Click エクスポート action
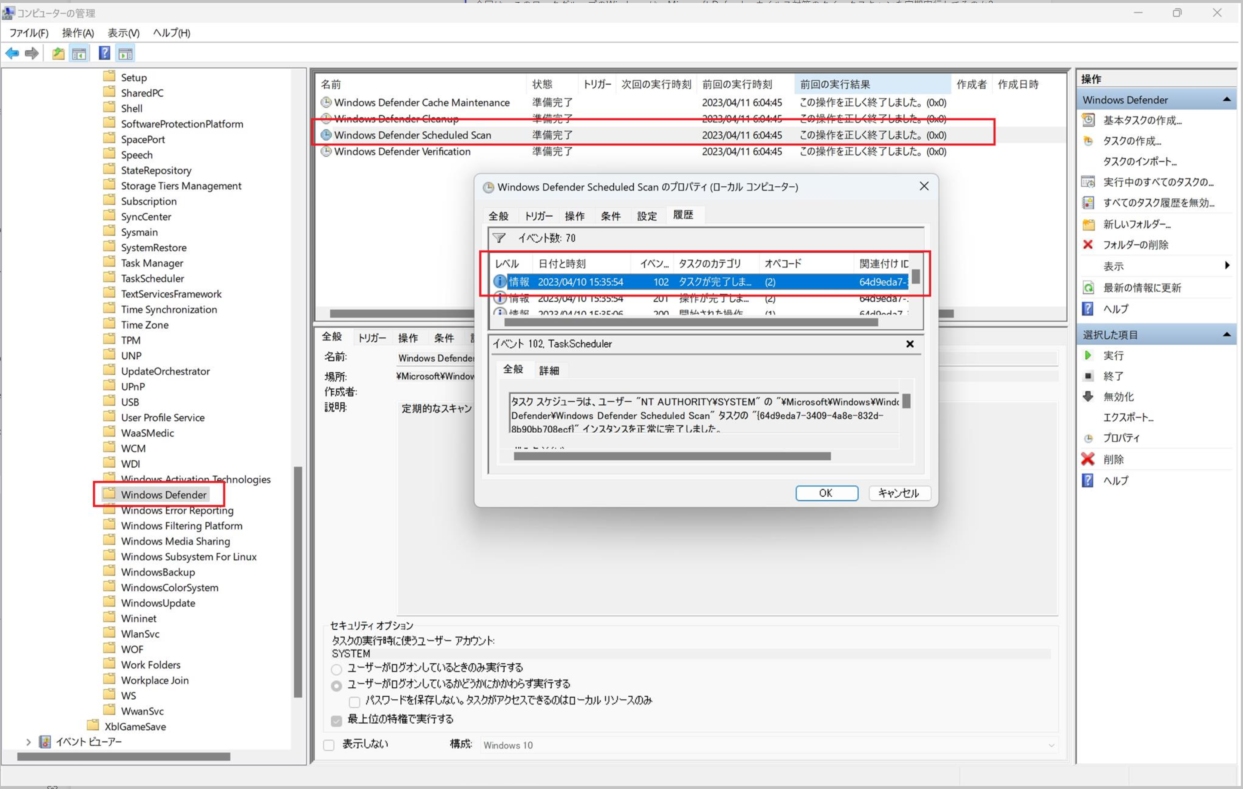The image size is (1243, 789). coord(1128,417)
